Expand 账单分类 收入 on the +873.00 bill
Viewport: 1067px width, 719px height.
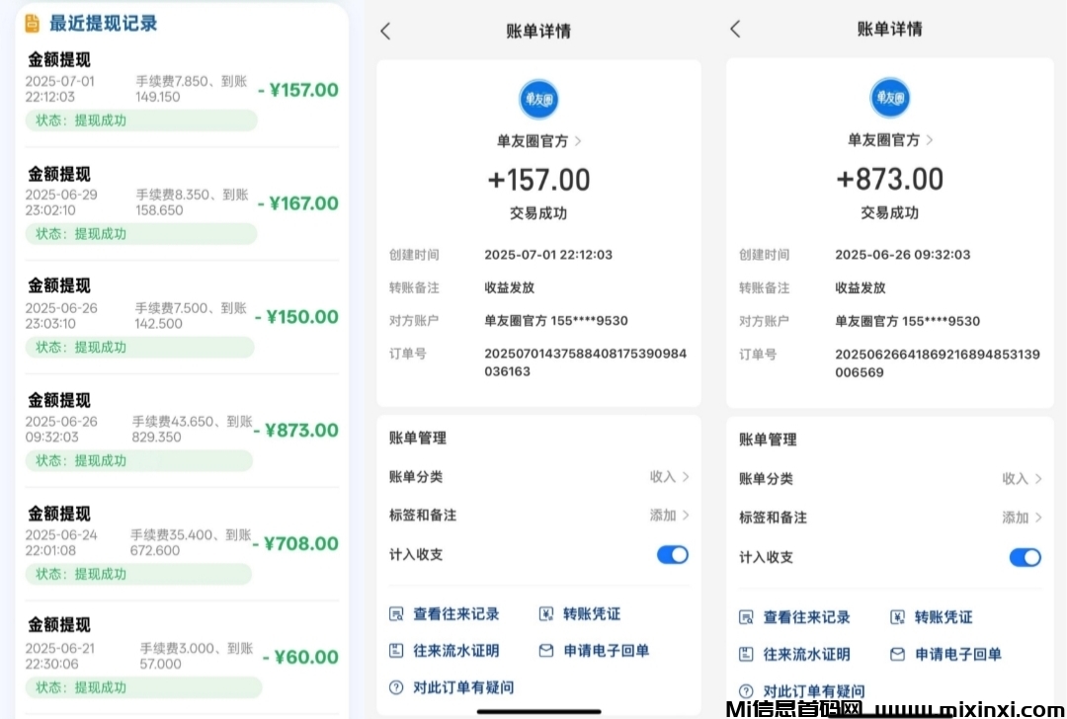click(1022, 479)
